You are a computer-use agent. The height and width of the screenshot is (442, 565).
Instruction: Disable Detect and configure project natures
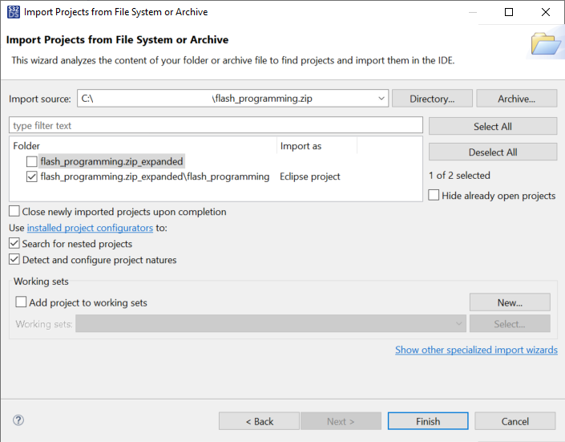[x=14, y=260]
